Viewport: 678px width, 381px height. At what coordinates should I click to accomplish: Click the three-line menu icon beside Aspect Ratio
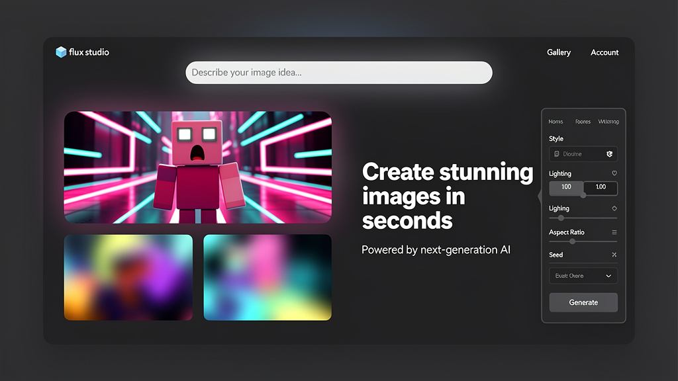pyautogui.click(x=614, y=232)
